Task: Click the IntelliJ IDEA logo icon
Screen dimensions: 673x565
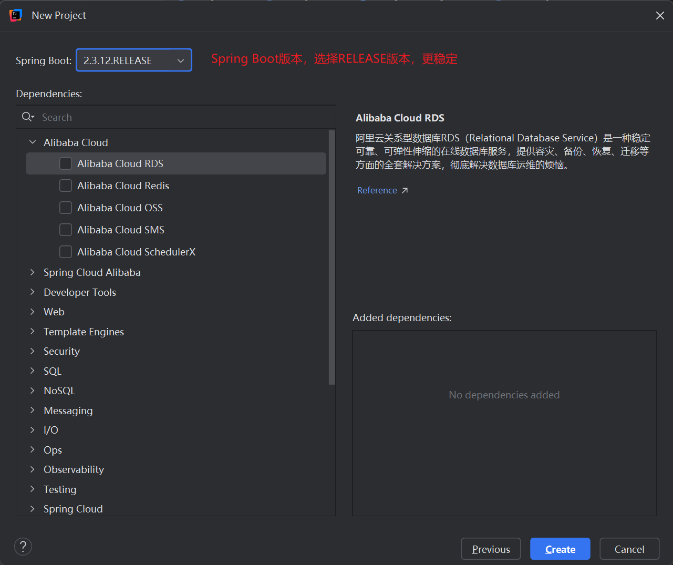Action: click(x=16, y=15)
